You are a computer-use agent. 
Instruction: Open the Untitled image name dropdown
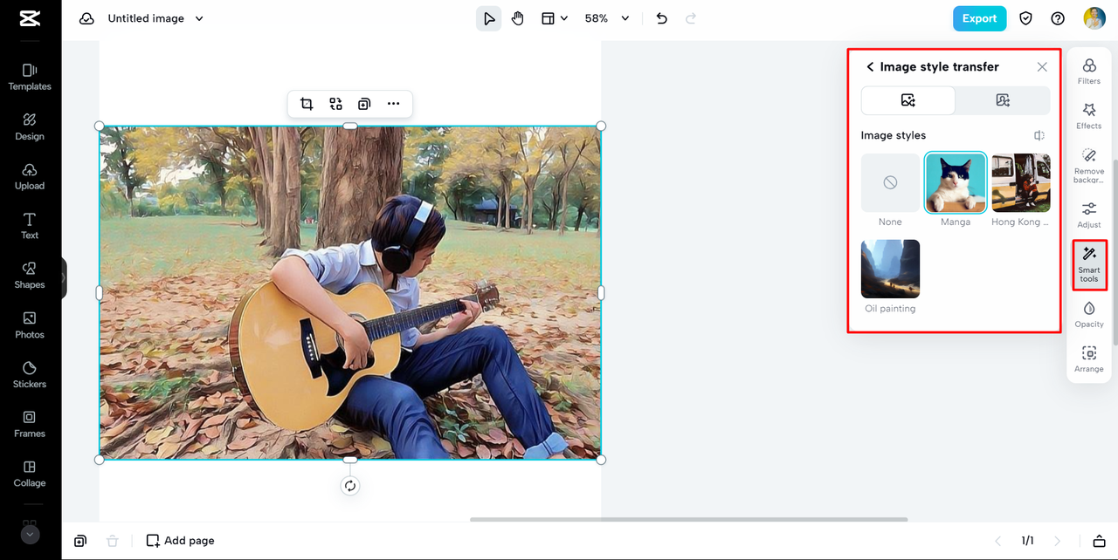tap(155, 18)
